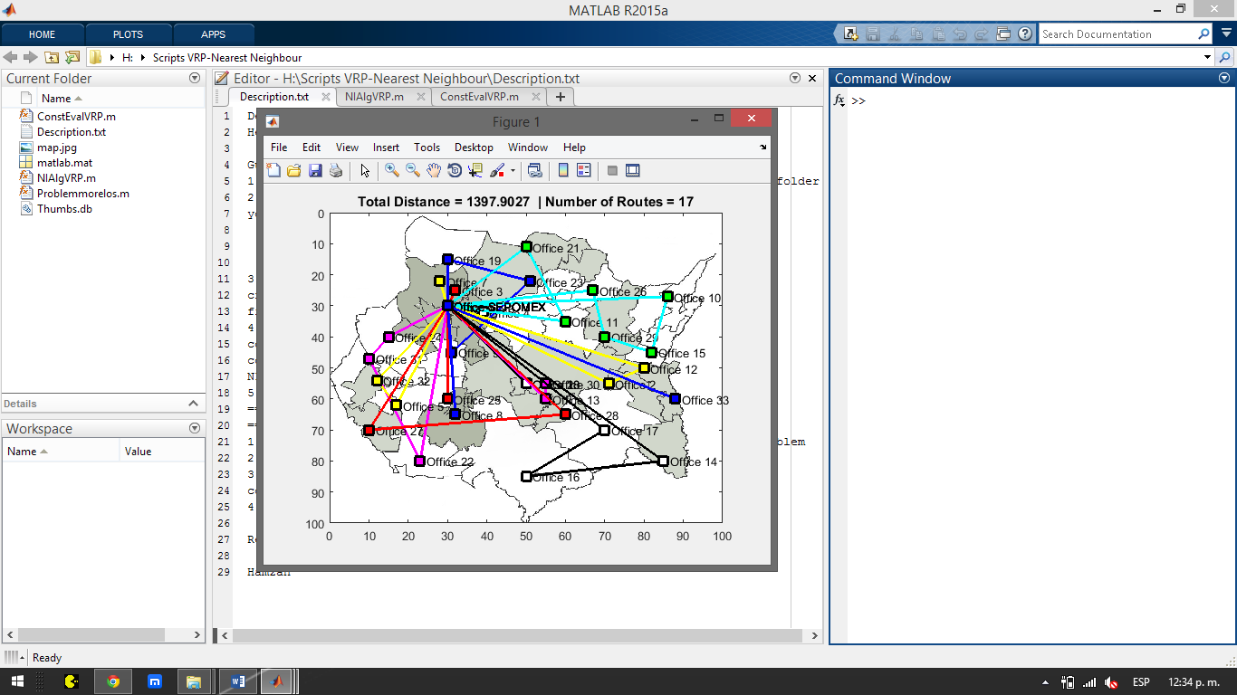Screen dimensions: 1237x695
Task: Click Save Figure floppy icon in Figure 1
Action: pyautogui.click(x=315, y=170)
